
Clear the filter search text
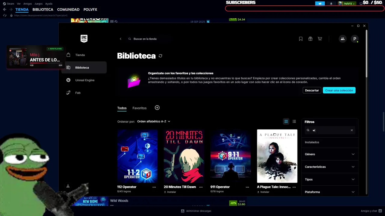click(352, 130)
